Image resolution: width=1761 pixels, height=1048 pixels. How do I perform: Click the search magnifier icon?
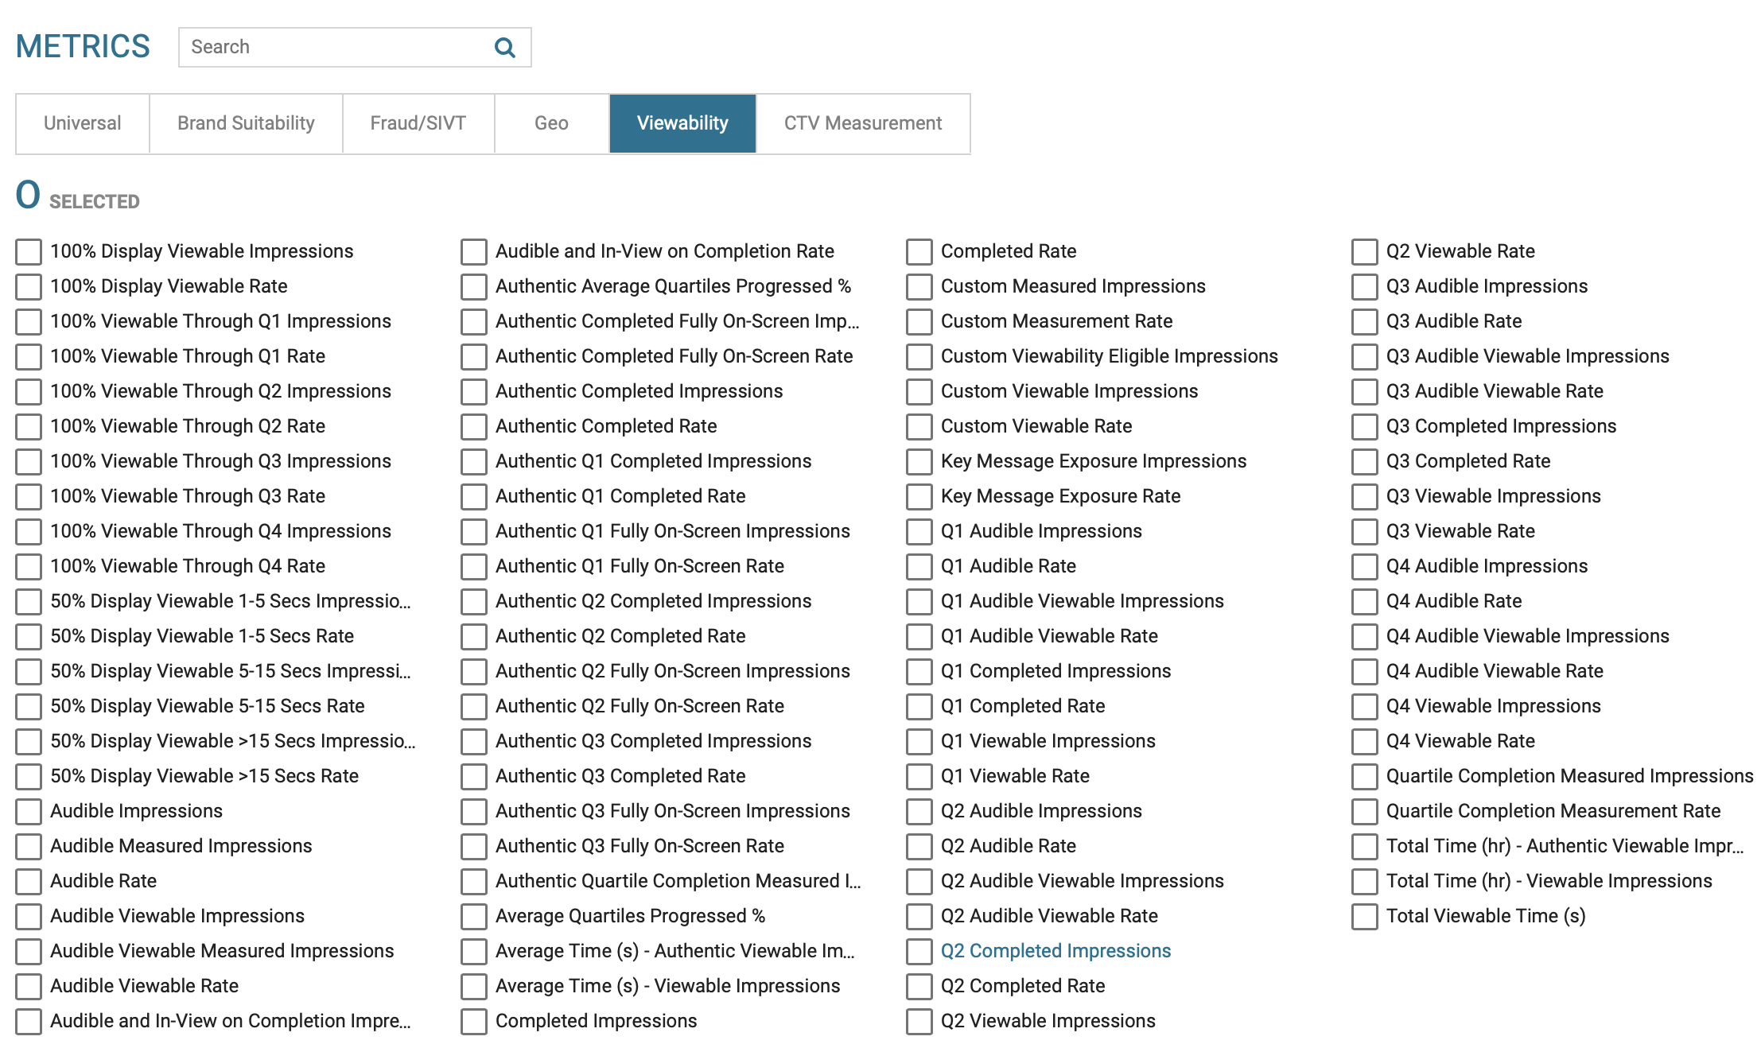(x=504, y=48)
